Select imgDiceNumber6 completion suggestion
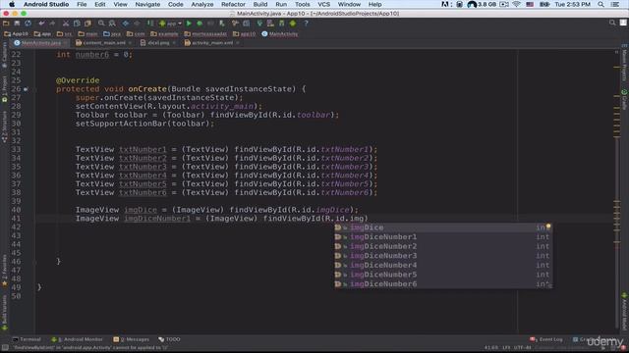This screenshot has width=629, height=353. (443, 284)
